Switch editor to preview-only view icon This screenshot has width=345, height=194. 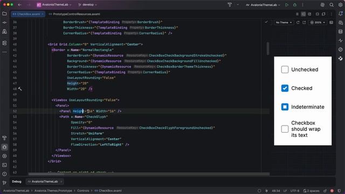click(x=309, y=14)
